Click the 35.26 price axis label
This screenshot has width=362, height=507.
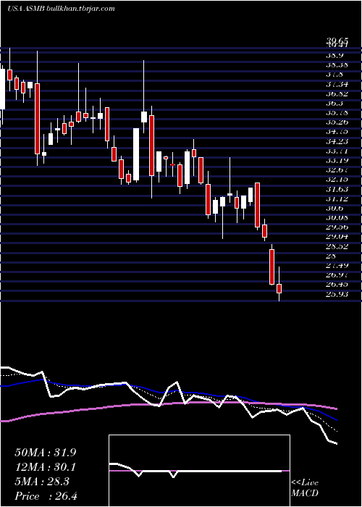[337, 122]
